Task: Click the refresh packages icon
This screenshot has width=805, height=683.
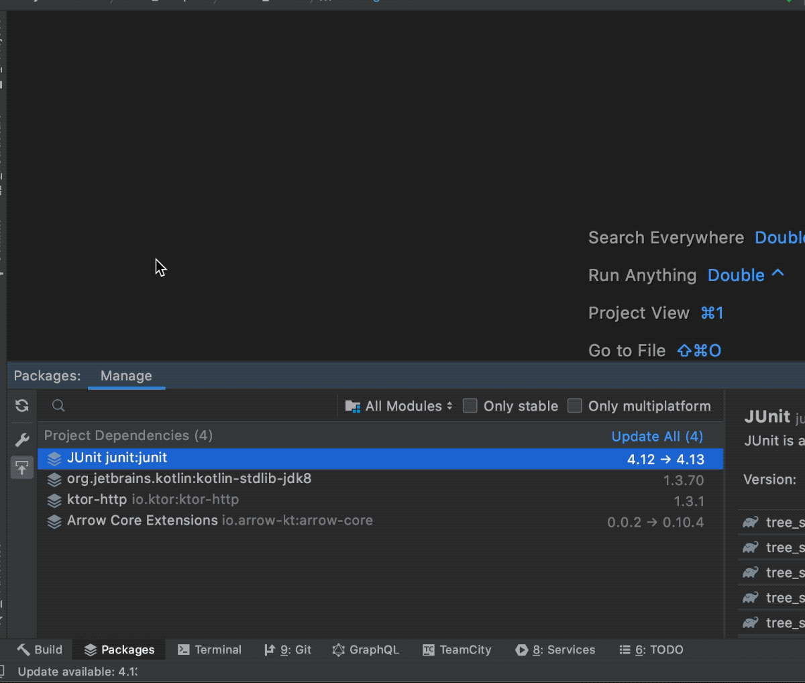Action: click(x=22, y=406)
